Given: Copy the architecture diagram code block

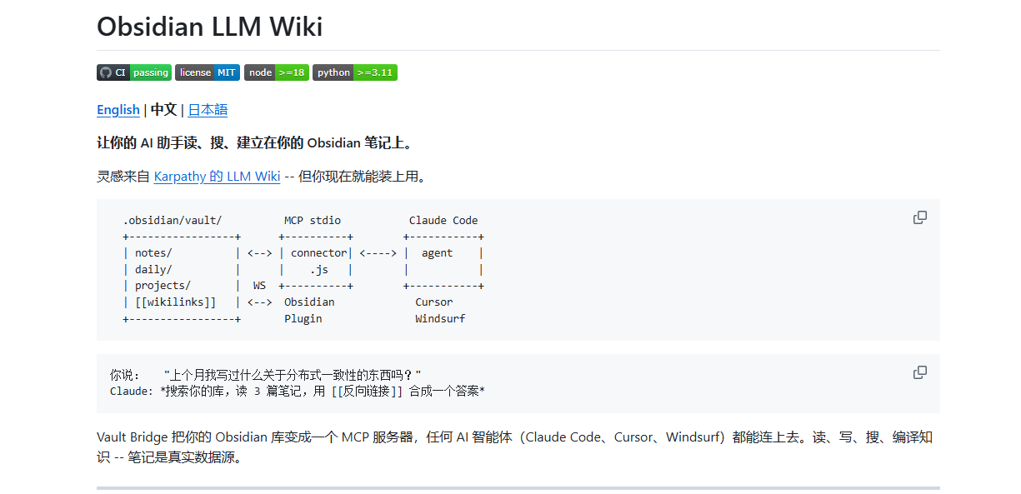Looking at the screenshot, I should 919,217.
